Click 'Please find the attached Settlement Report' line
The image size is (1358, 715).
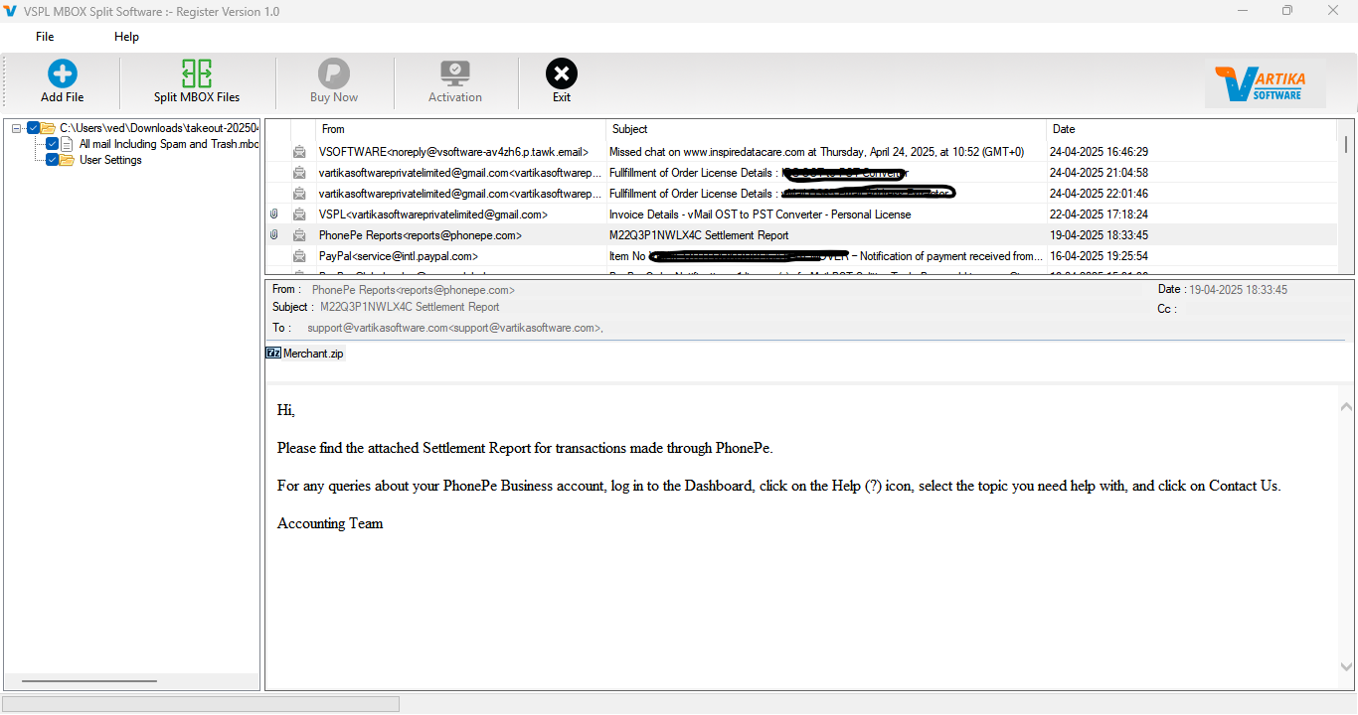point(525,448)
